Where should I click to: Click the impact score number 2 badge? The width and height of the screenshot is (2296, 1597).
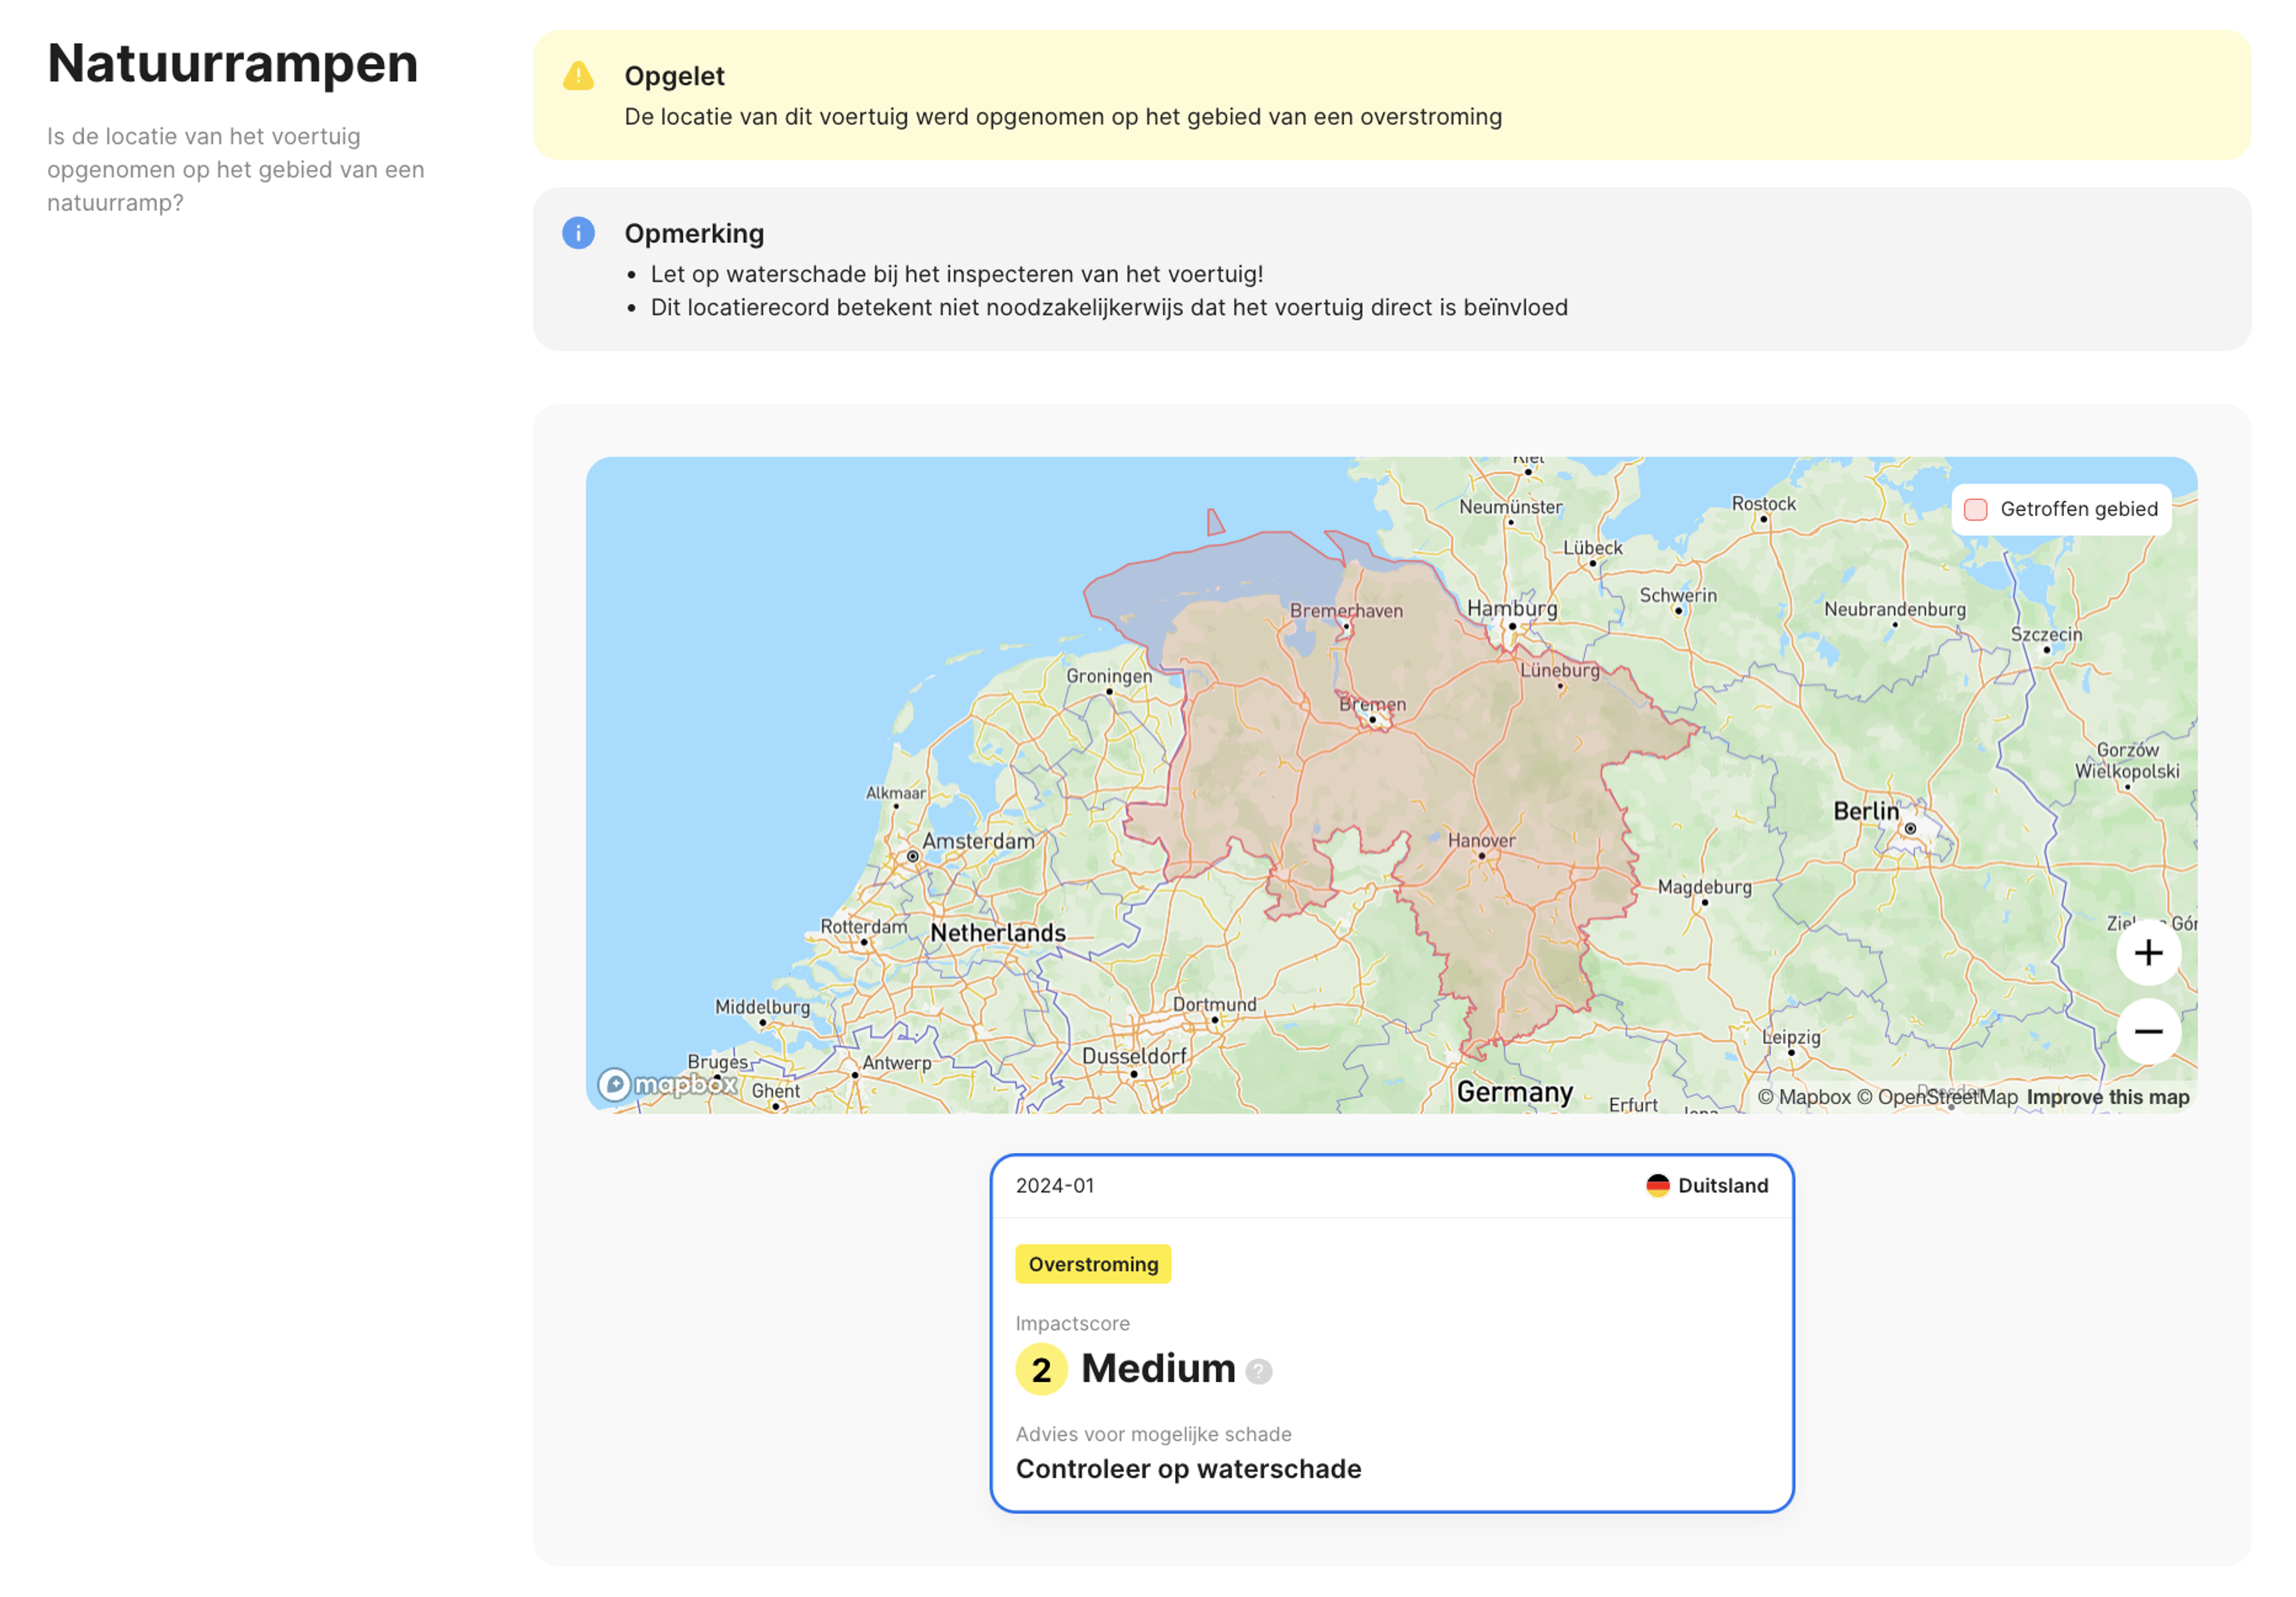[1041, 1370]
